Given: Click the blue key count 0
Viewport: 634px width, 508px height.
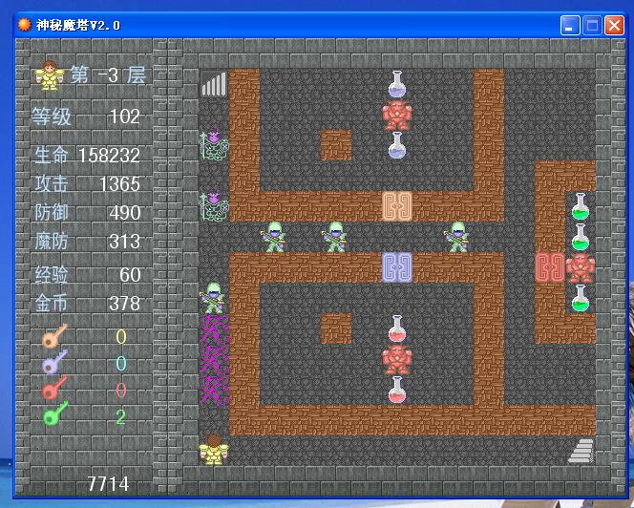Looking at the screenshot, I should 121,363.
